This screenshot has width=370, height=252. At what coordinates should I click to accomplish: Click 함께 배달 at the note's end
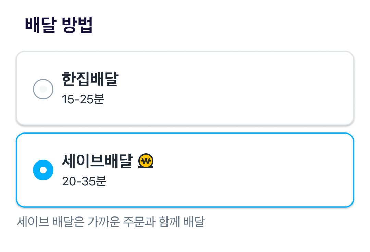(x=182, y=222)
